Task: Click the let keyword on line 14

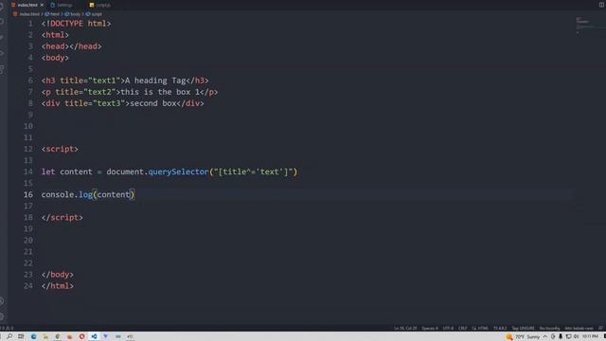Action: [48, 171]
